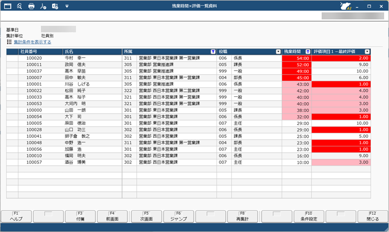Maximize the window
The height and width of the screenshot is (232, 389).
click(x=369, y=6)
